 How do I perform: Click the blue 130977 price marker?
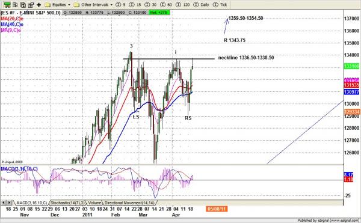(351, 92)
